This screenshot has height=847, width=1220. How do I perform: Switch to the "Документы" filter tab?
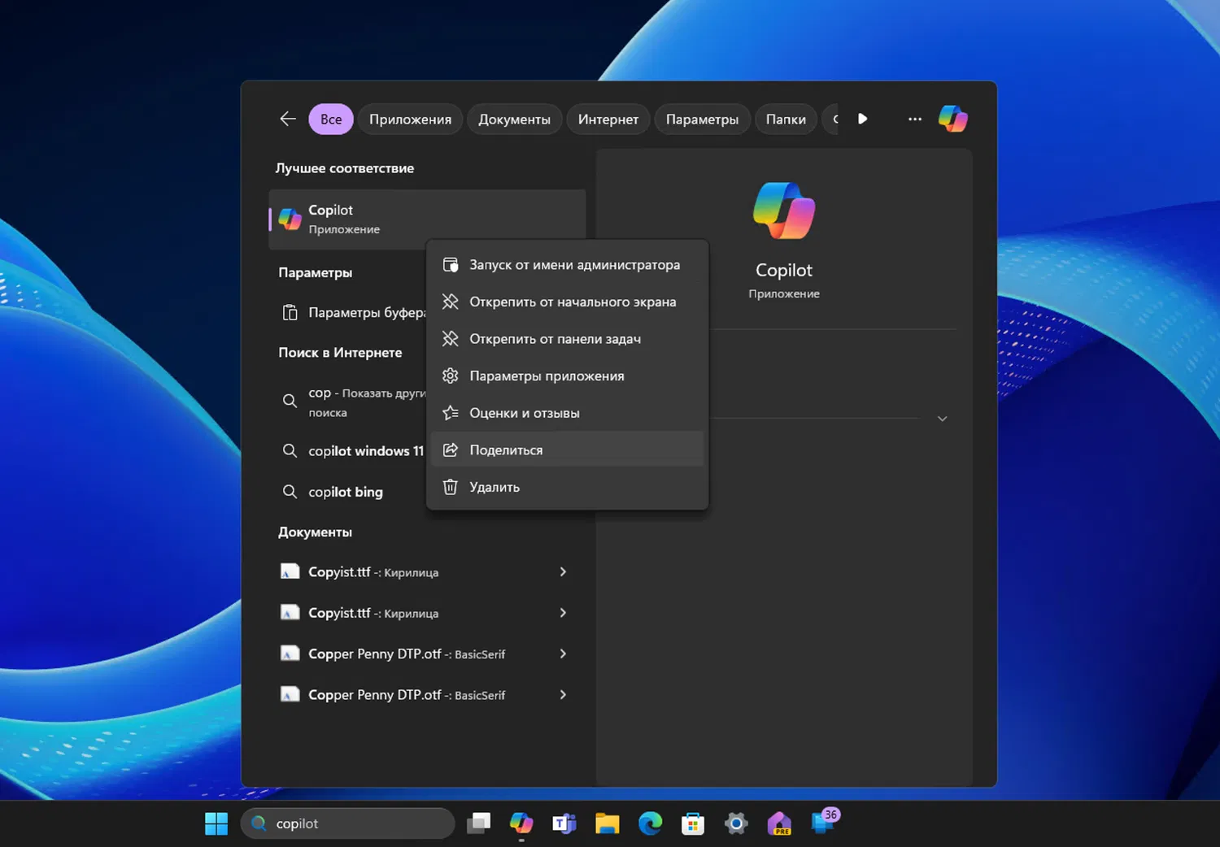click(514, 119)
